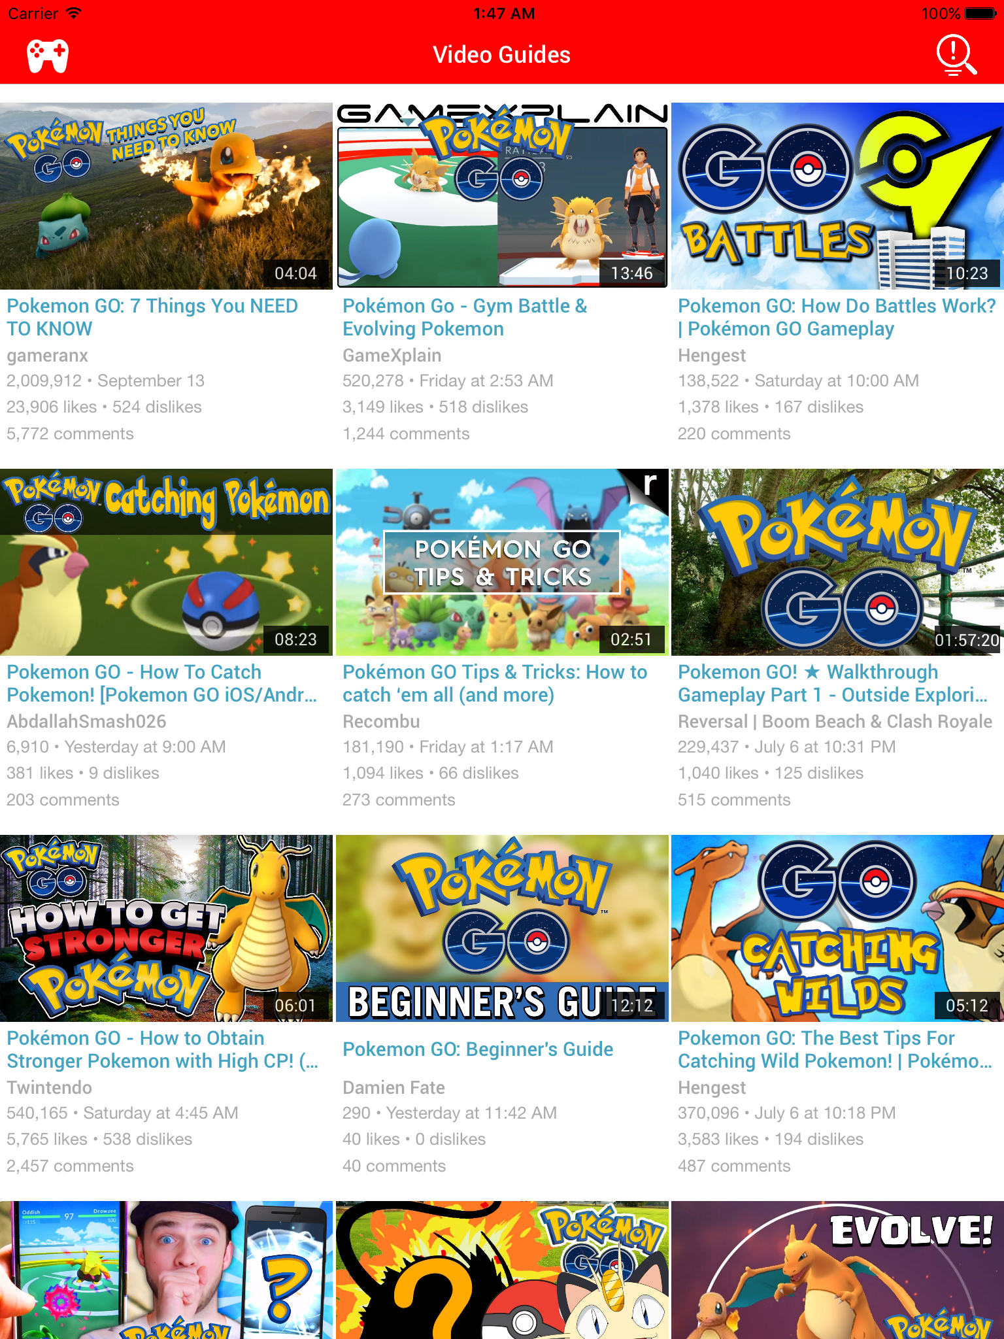Select title 'Pokemon GO: Beginner's Guide'
The height and width of the screenshot is (1339, 1004).
coord(478,1049)
